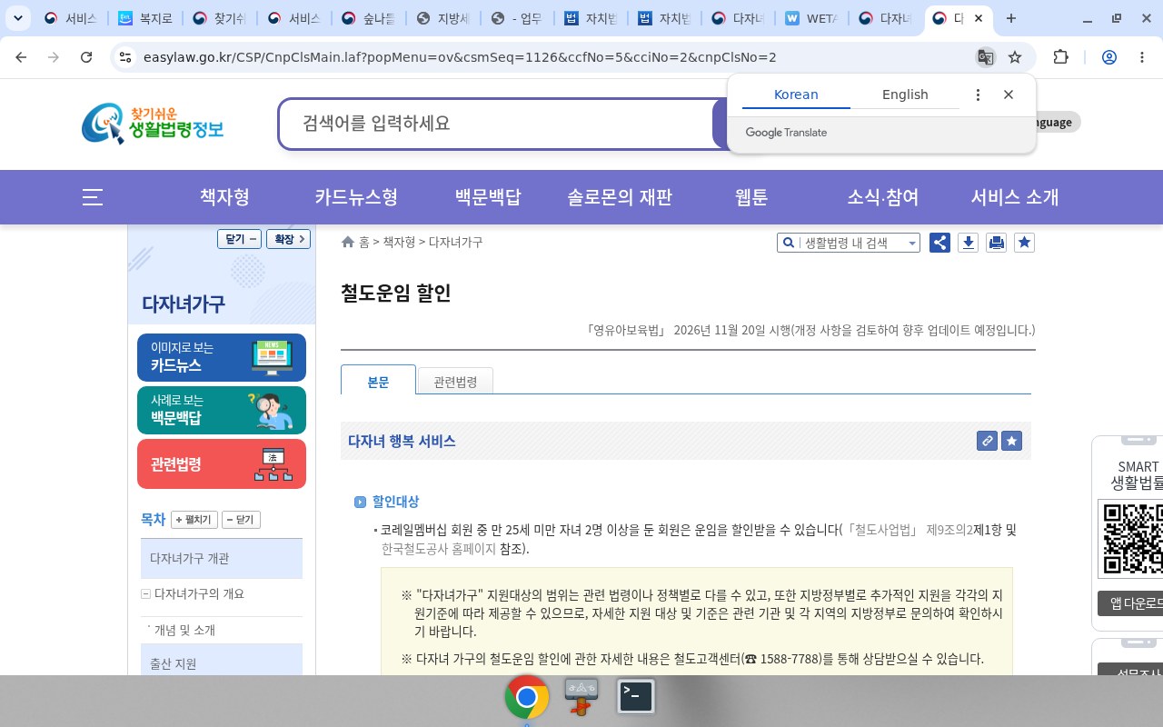Switch to the 복지로 browser tab

tap(145, 18)
